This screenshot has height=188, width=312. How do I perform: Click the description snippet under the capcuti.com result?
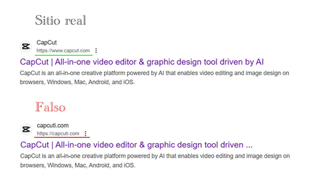(155, 160)
